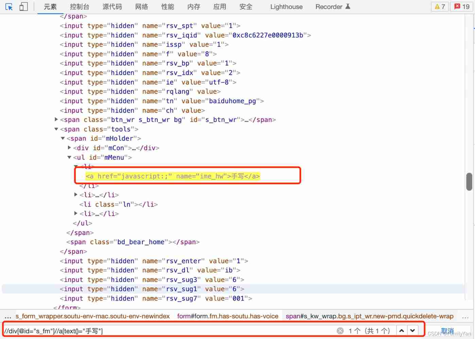This screenshot has width=475, height=339.
Task: Switch to the 元素 tab
Action: [x=50, y=7]
